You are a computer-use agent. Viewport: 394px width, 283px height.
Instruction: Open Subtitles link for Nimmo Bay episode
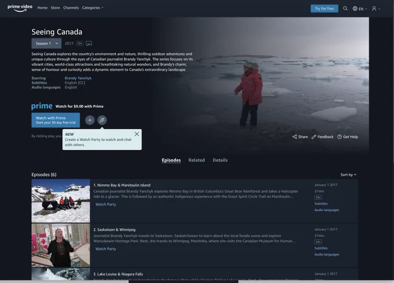pos(321,204)
